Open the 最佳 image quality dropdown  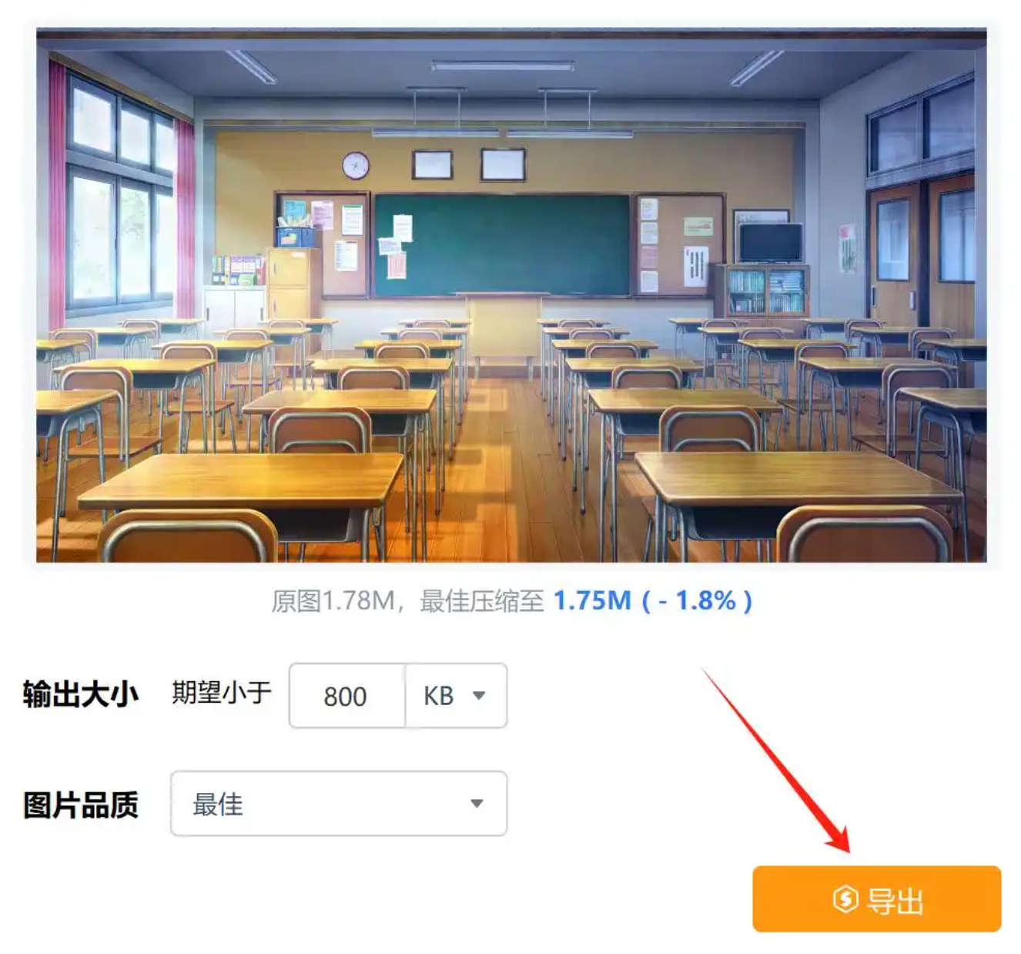point(339,804)
